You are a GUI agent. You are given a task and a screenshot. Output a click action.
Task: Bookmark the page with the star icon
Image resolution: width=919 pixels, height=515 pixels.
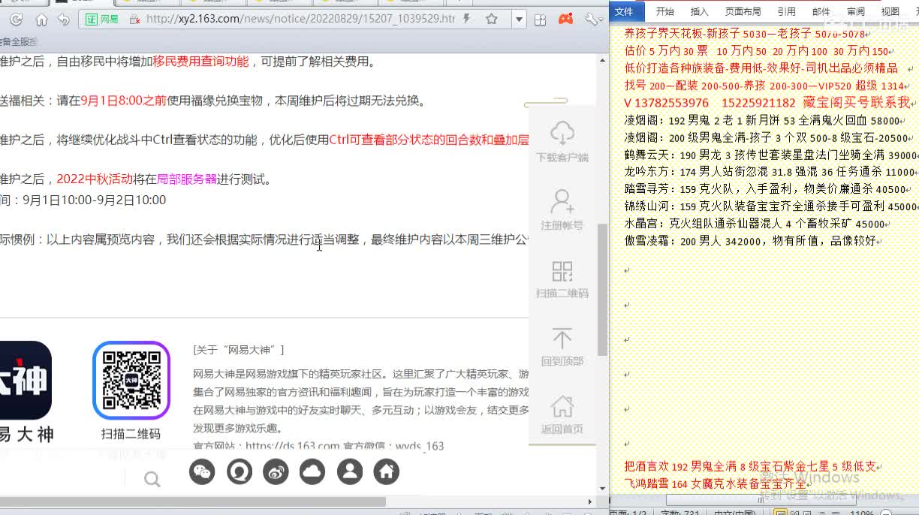point(492,19)
